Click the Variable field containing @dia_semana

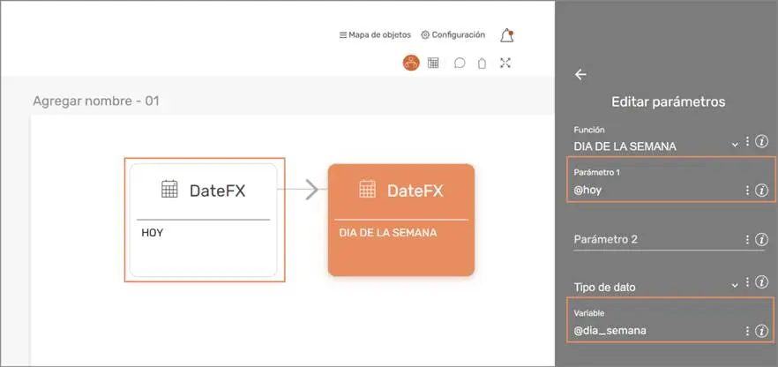click(x=653, y=331)
